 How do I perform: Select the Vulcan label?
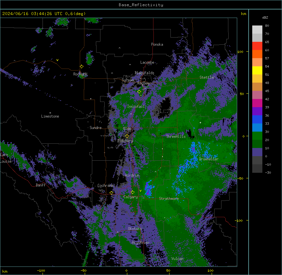click(x=178, y=259)
